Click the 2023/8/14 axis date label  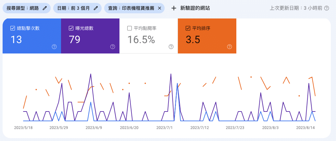(305, 128)
